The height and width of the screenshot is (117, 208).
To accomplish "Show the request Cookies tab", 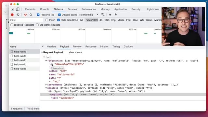I will [x=128, y=46].
